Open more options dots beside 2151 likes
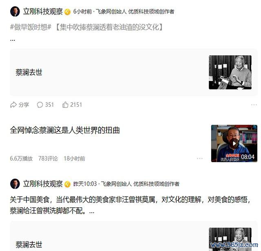Image resolution: width=261 pixels, height=251 pixels. [x=254, y=105]
